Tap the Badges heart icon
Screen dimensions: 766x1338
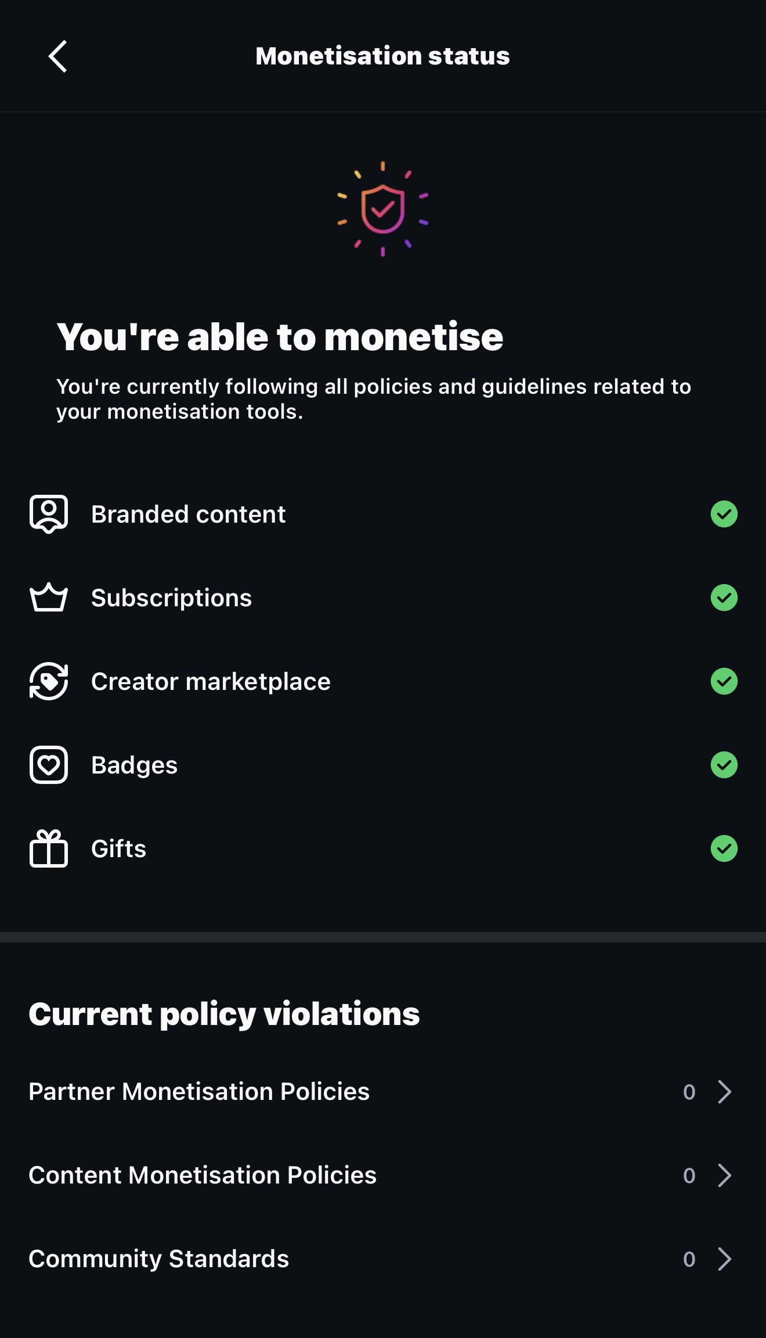click(49, 765)
